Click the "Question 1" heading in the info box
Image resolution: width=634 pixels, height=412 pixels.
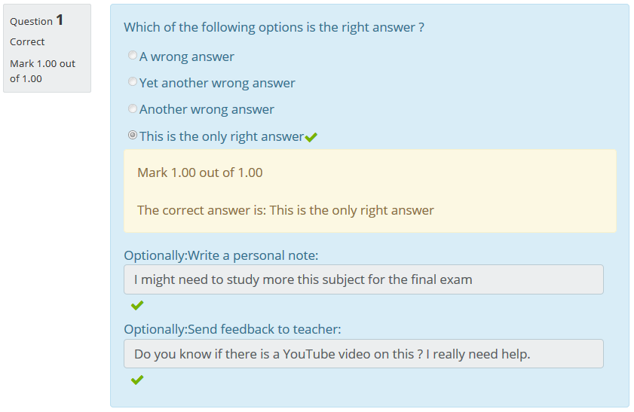(x=37, y=20)
